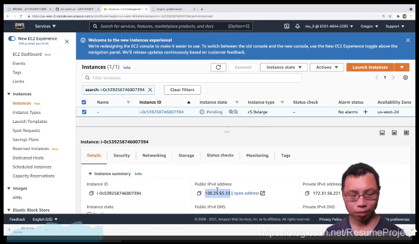Switch to the Details tab
Image resolution: width=419 pixels, height=244 pixels.
[94, 155]
